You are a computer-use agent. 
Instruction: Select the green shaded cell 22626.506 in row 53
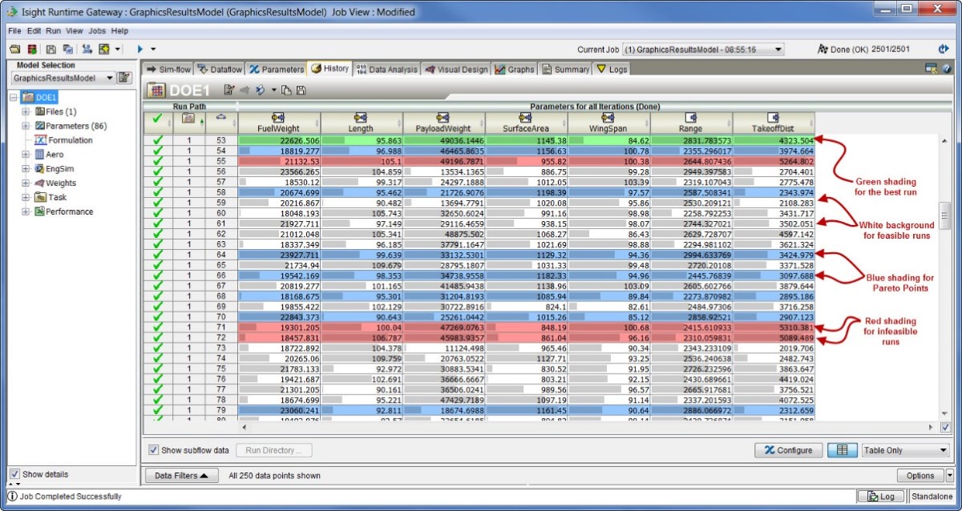pos(280,140)
